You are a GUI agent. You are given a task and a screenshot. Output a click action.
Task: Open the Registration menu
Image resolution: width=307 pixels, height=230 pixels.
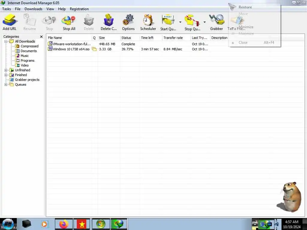(x=79, y=9)
